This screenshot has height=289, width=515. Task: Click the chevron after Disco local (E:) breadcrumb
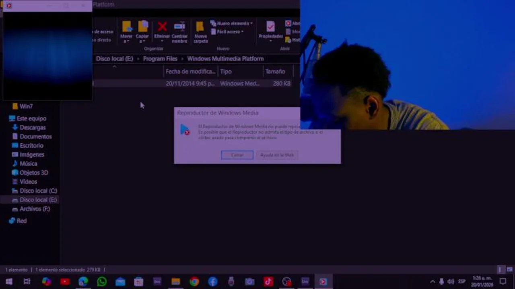[x=138, y=59]
